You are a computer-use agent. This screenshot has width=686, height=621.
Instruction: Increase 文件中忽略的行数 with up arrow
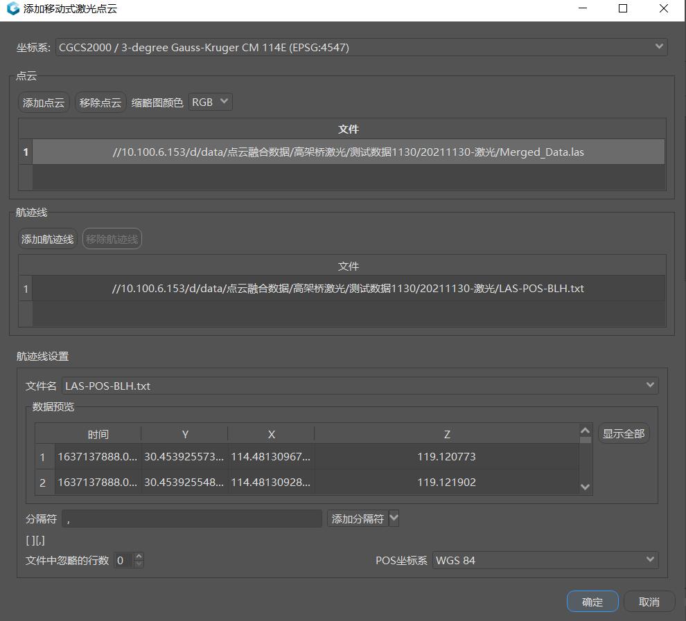[x=139, y=557]
